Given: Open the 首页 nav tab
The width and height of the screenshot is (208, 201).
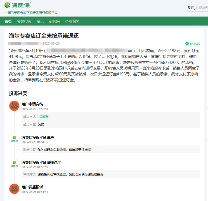Looking at the screenshot, I should [x=8, y=21].
